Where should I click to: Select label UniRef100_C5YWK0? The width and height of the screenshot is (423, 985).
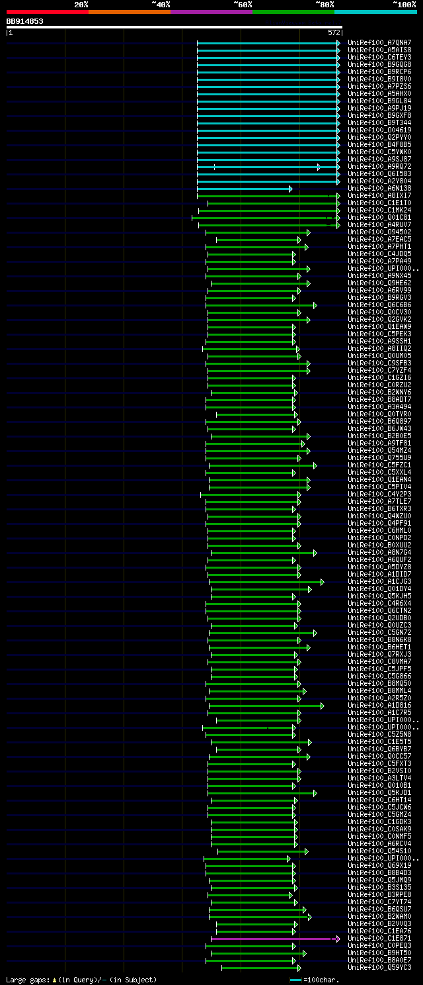coord(379,152)
